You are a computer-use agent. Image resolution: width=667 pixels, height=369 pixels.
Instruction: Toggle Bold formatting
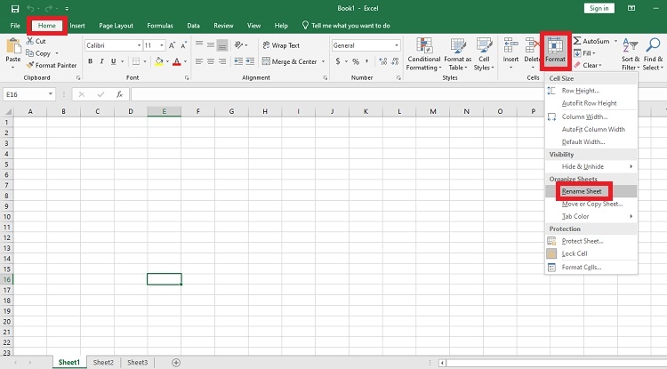[90, 61]
